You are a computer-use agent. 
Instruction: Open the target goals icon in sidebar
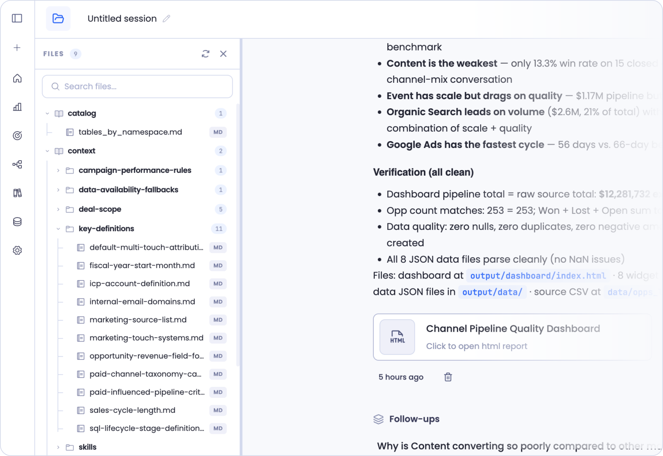(x=17, y=136)
